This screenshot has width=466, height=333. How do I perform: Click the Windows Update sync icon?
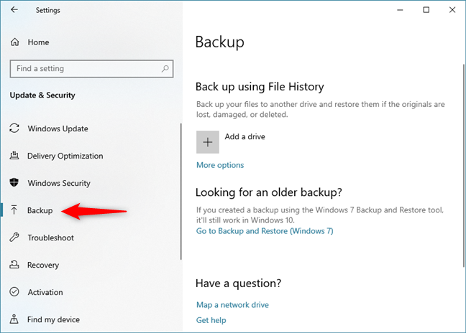tap(14, 128)
